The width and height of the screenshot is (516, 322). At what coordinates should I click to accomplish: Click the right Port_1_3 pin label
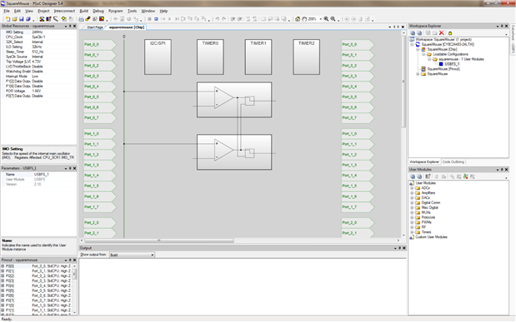(358, 165)
